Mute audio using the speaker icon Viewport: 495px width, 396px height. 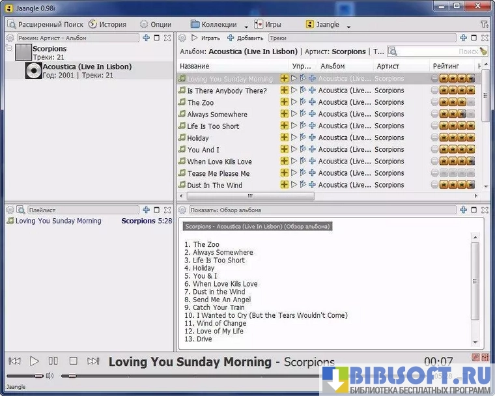(x=49, y=376)
